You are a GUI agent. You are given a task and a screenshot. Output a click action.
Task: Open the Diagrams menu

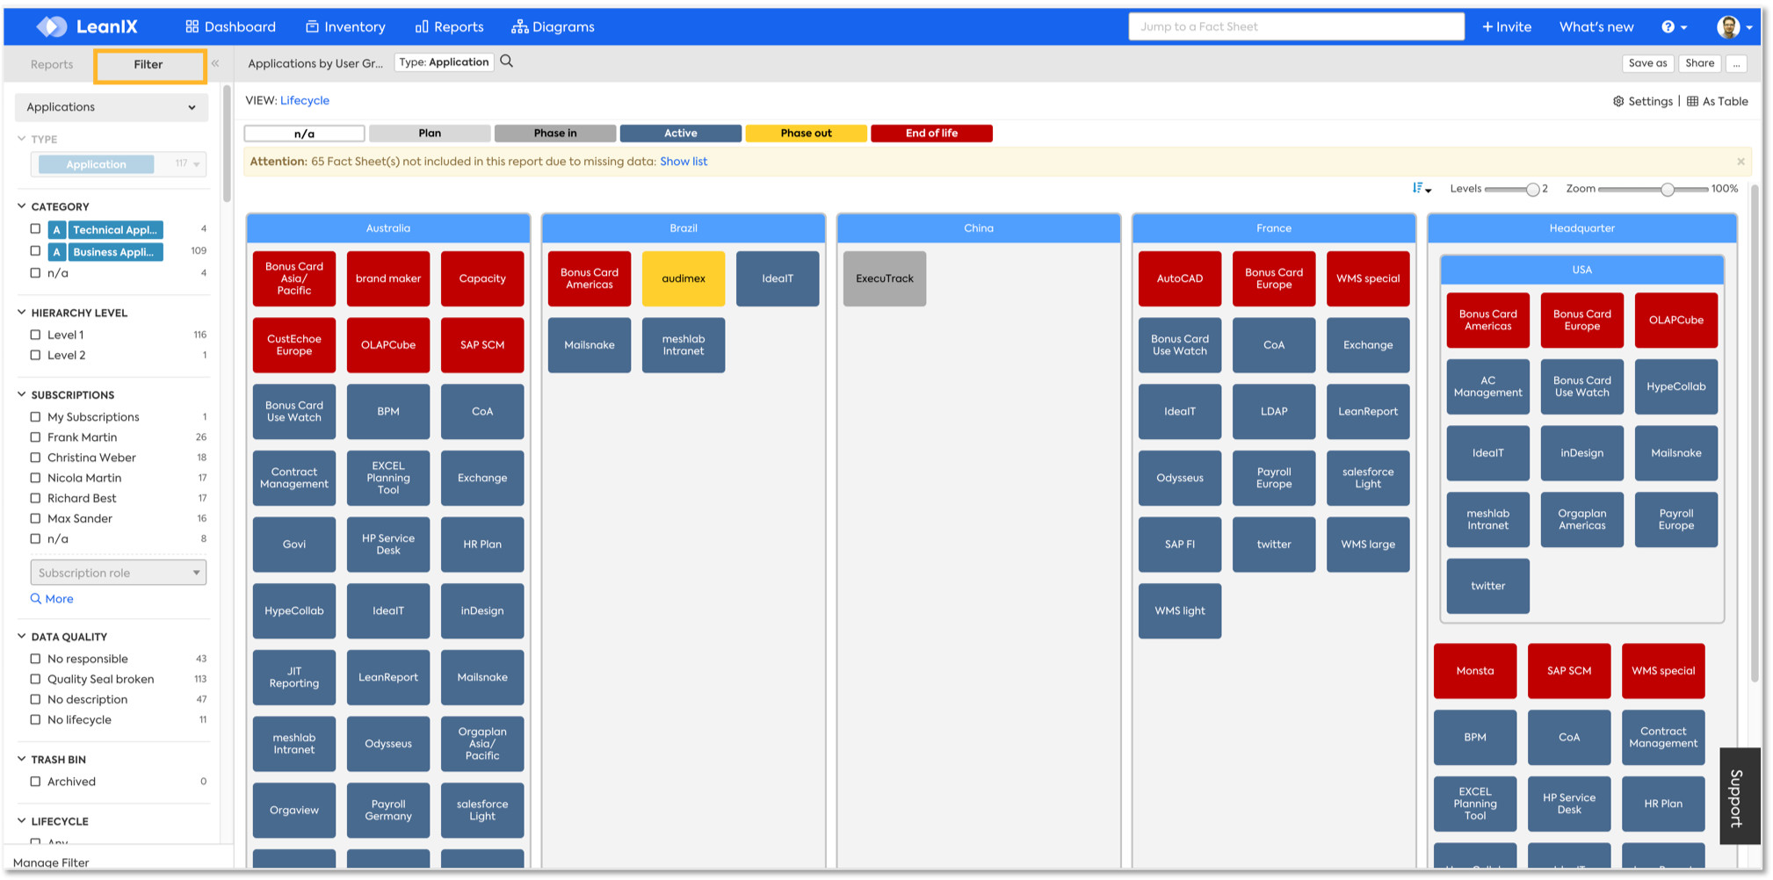(553, 26)
